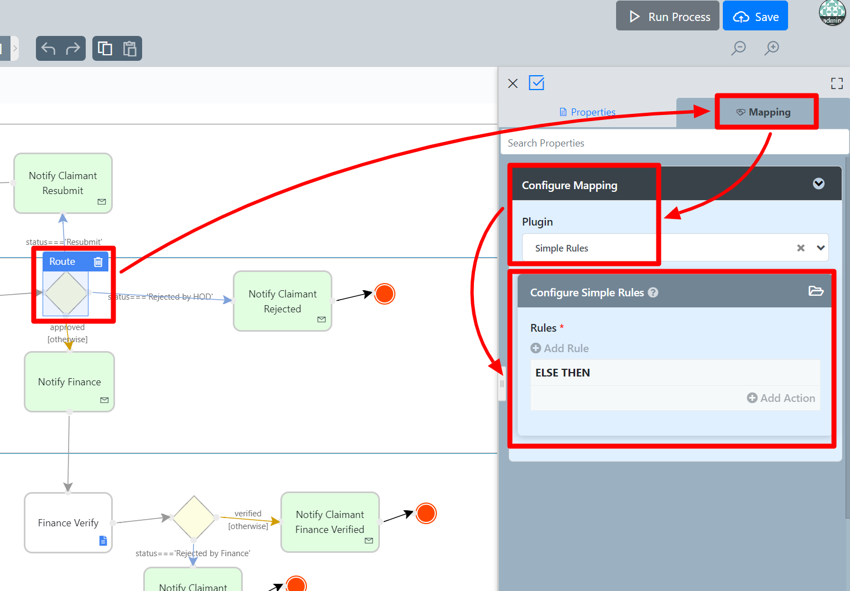The width and height of the screenshot is (850, 591).
Task: Click the Run Process button
Action: [x=668, y=17]
